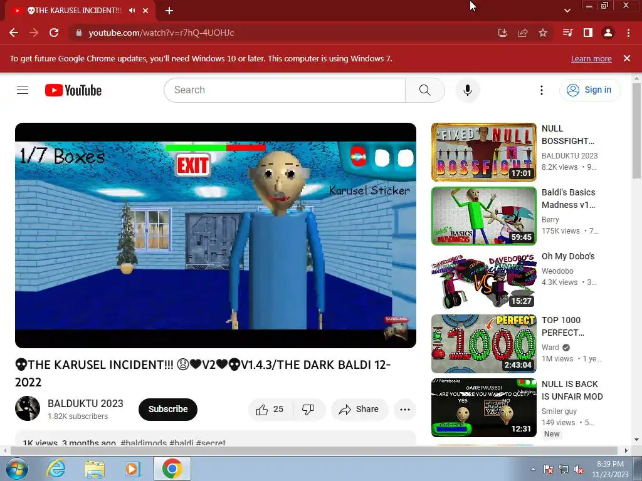Open the taskbar clock and date
Image resolution: width=642 pixels, height=481 pixels.
click(610, 469)
